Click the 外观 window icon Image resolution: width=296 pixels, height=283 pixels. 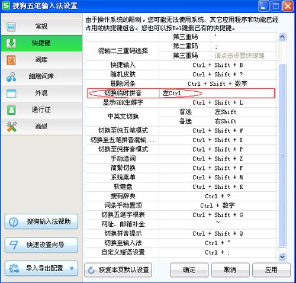11,94
